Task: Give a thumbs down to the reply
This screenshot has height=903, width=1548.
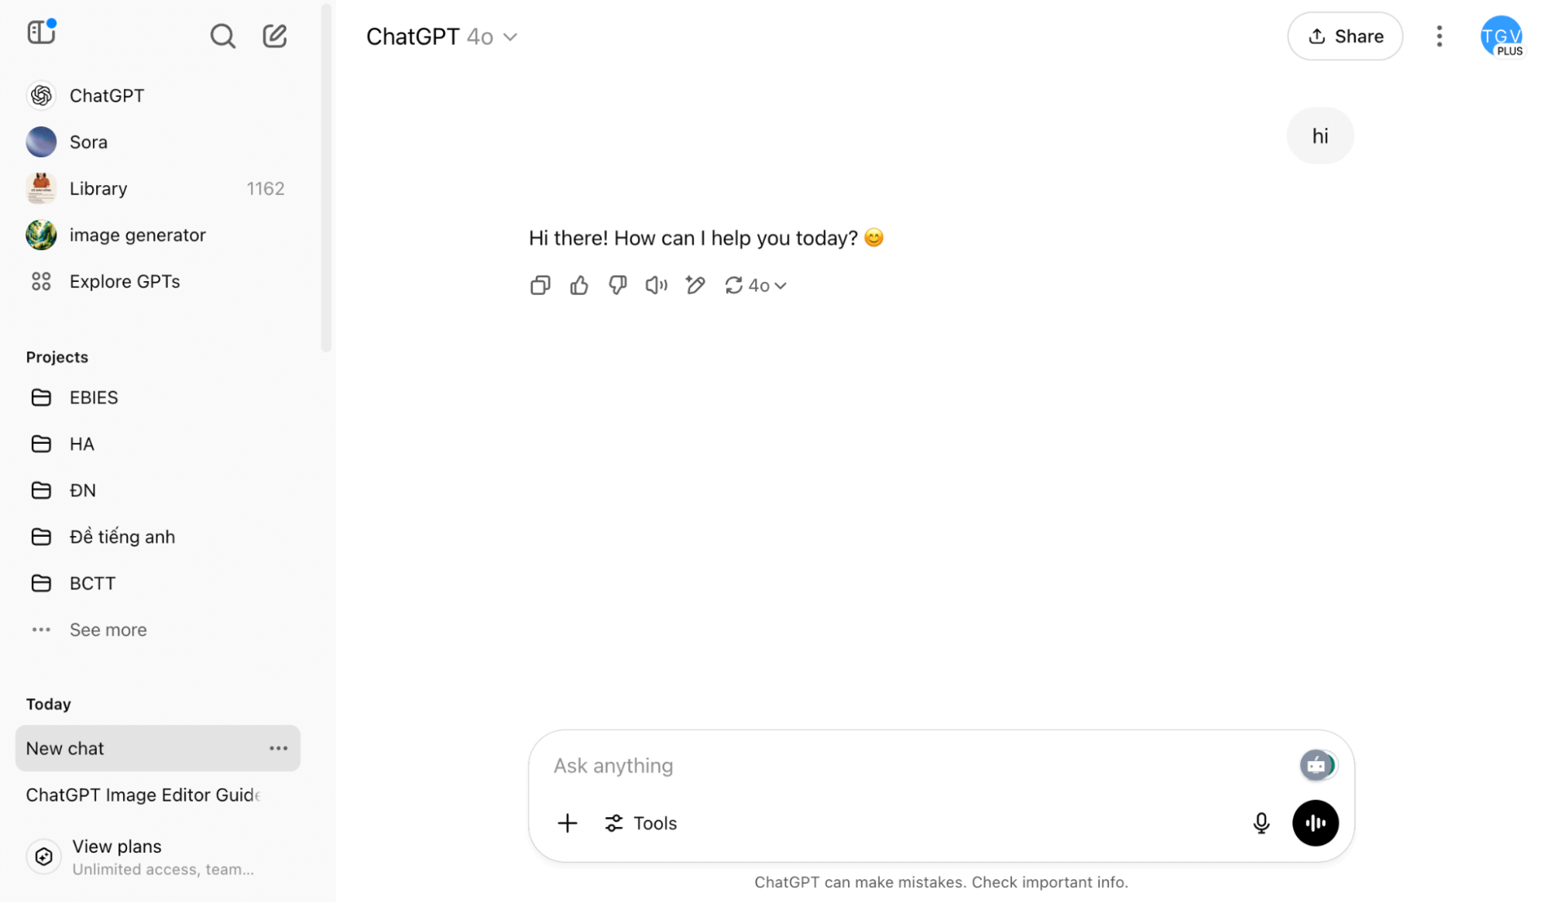Action: (x=617, y=285)
